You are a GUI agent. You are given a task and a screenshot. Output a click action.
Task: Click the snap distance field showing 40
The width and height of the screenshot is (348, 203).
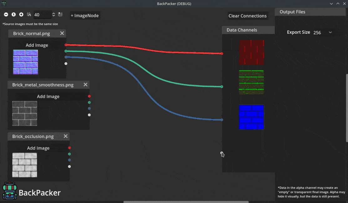(42, 15)
